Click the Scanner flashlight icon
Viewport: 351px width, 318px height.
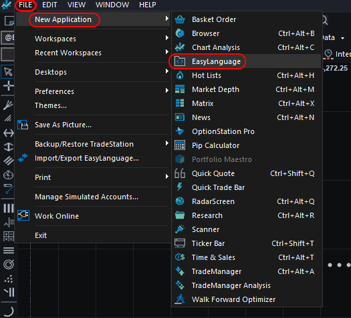pos(180,229)
